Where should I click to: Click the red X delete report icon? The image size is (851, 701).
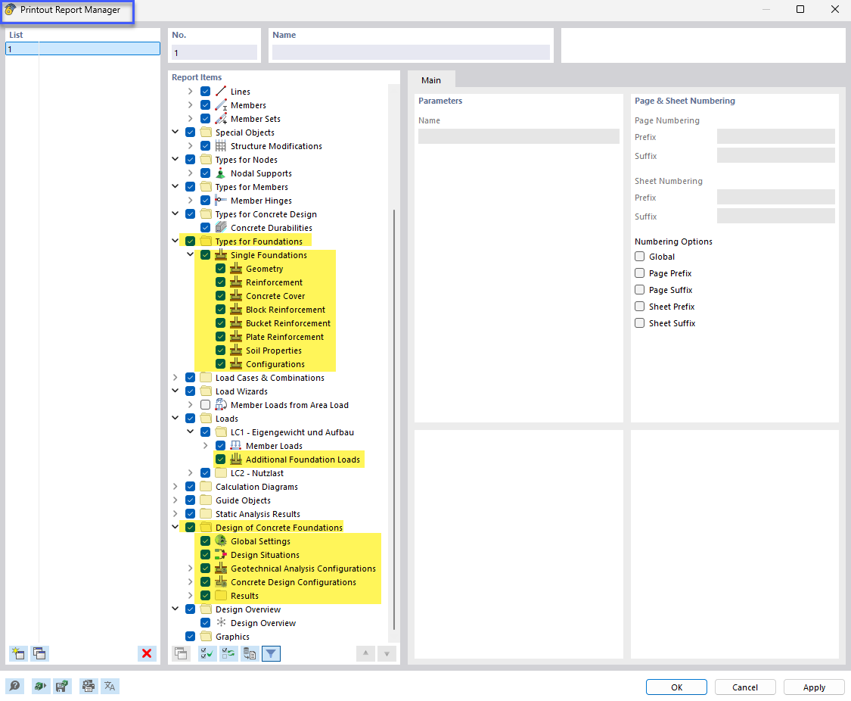147,653
